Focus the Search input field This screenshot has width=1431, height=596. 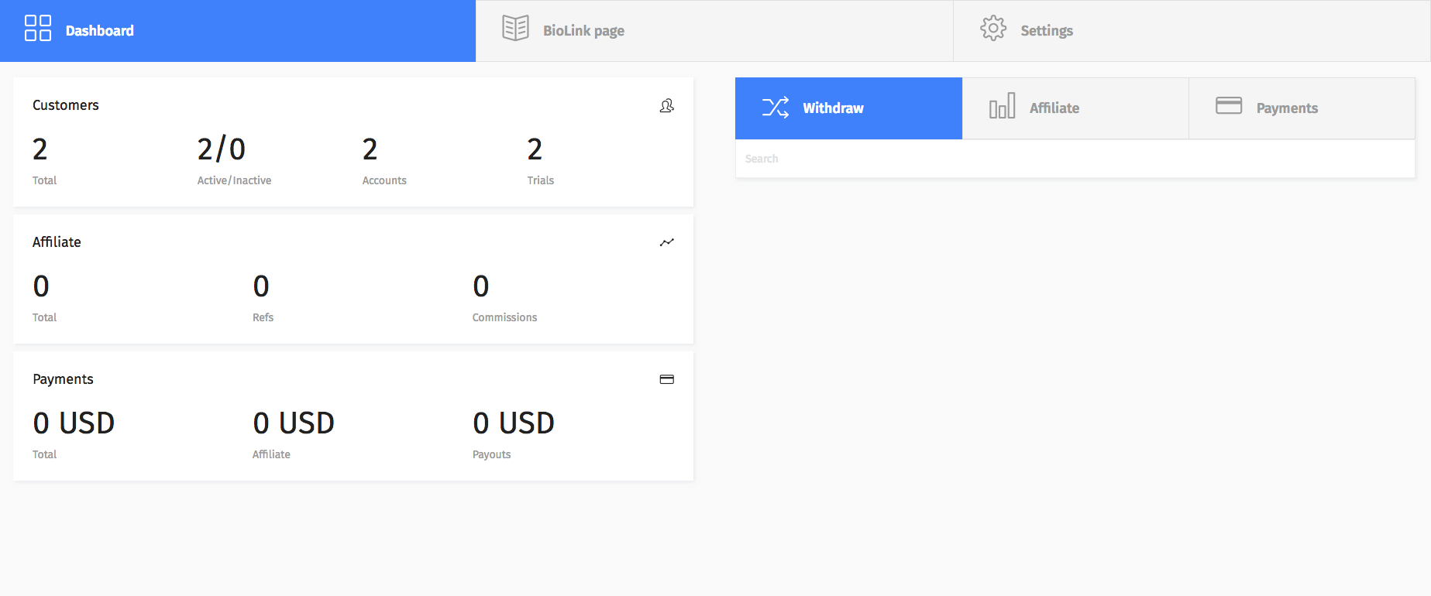click(x=1075, y=159)
